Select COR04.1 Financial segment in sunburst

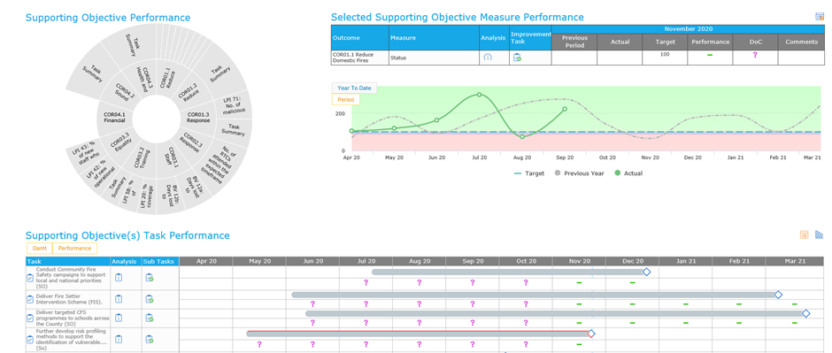[114, 118]
